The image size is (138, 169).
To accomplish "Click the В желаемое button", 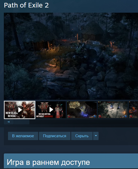I will pyautogui.click(x=23, y=136).
